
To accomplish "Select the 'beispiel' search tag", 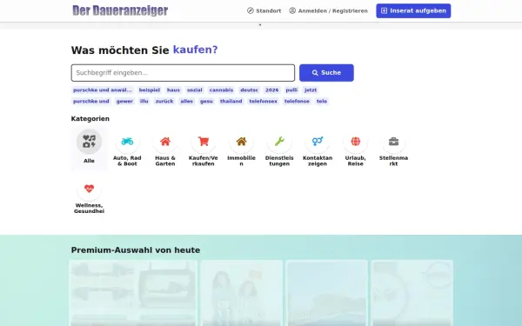I will (150, 90).
